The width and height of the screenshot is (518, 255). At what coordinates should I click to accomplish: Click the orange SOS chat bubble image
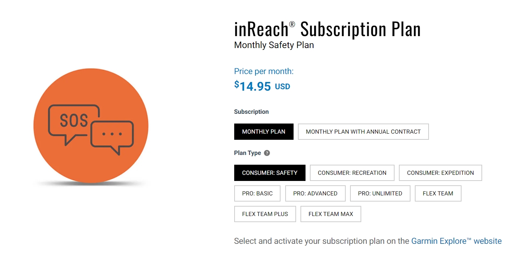tap(91, 125)
